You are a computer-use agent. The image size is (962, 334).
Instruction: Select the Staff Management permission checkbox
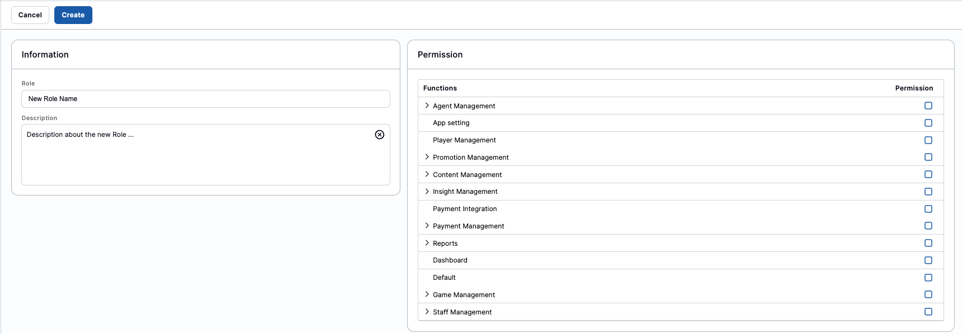[x=928, y=312]
